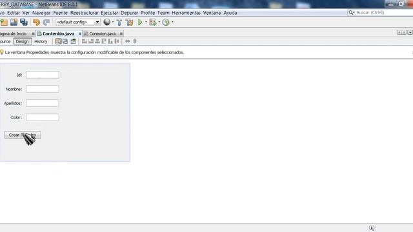Run the project with the green arrow
The width and height of the screenshot is (413, 232).
click(140, 22)
